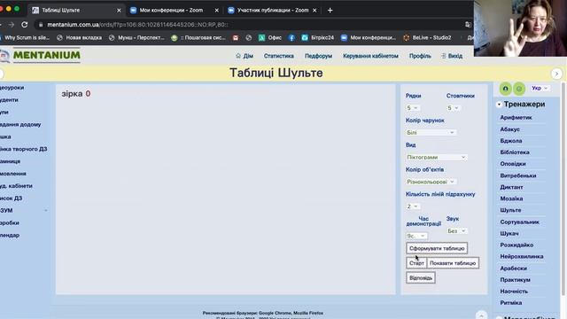
Task: Open the Колір об'єктів dropdown
Action: (x=431, y=182)
